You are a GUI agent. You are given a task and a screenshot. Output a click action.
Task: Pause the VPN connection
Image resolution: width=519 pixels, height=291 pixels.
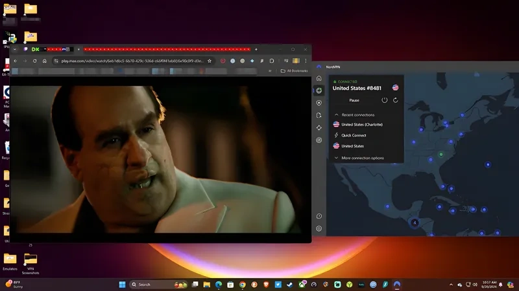tap(354, 100)
